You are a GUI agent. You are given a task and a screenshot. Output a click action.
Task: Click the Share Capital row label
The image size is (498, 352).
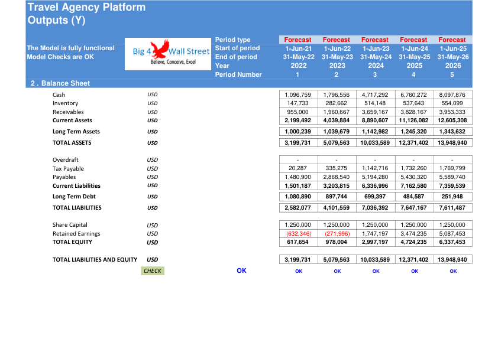(70, 225)
